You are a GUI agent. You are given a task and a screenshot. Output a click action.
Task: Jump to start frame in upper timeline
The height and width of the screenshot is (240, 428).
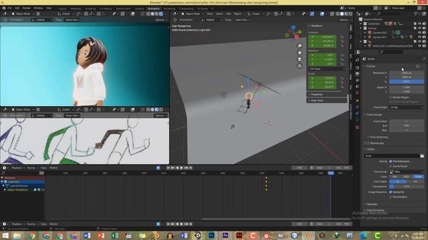click(168, 168)
